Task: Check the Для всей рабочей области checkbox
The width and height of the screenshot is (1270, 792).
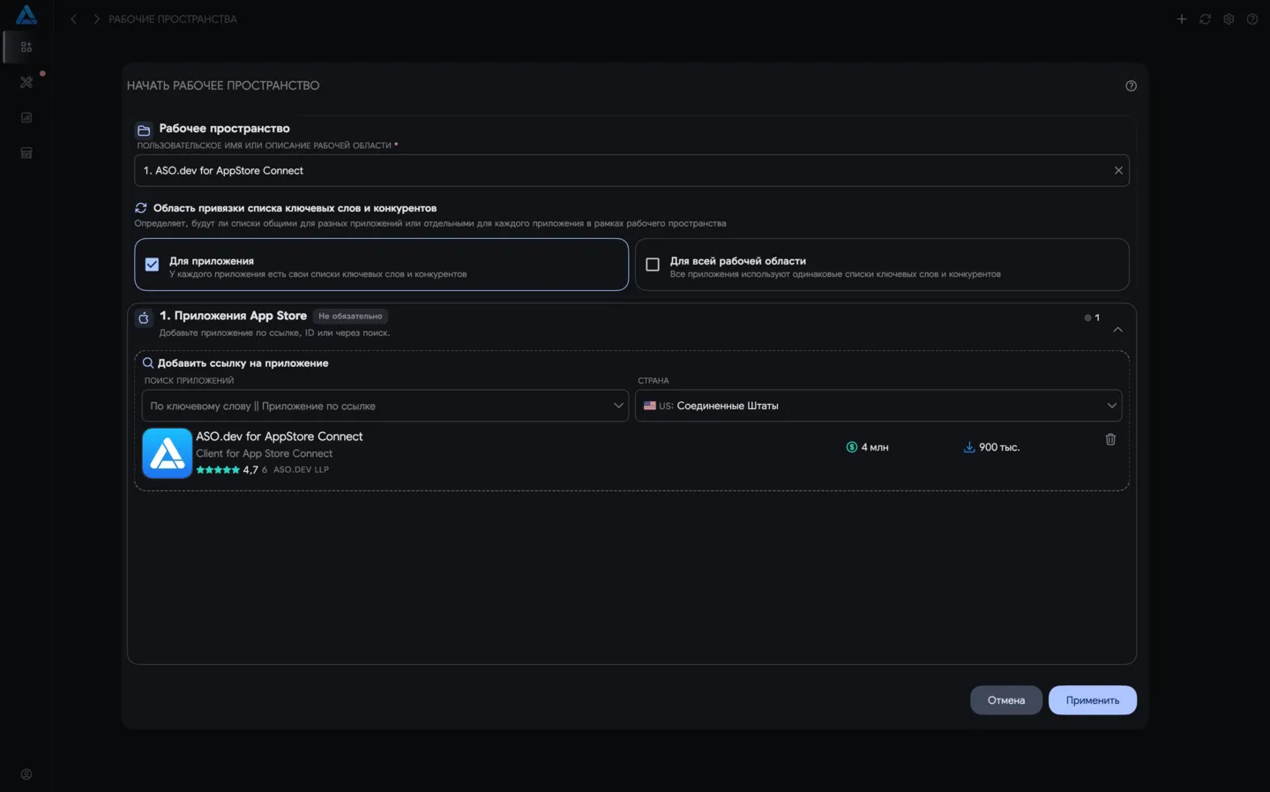Action: [653, 265]
